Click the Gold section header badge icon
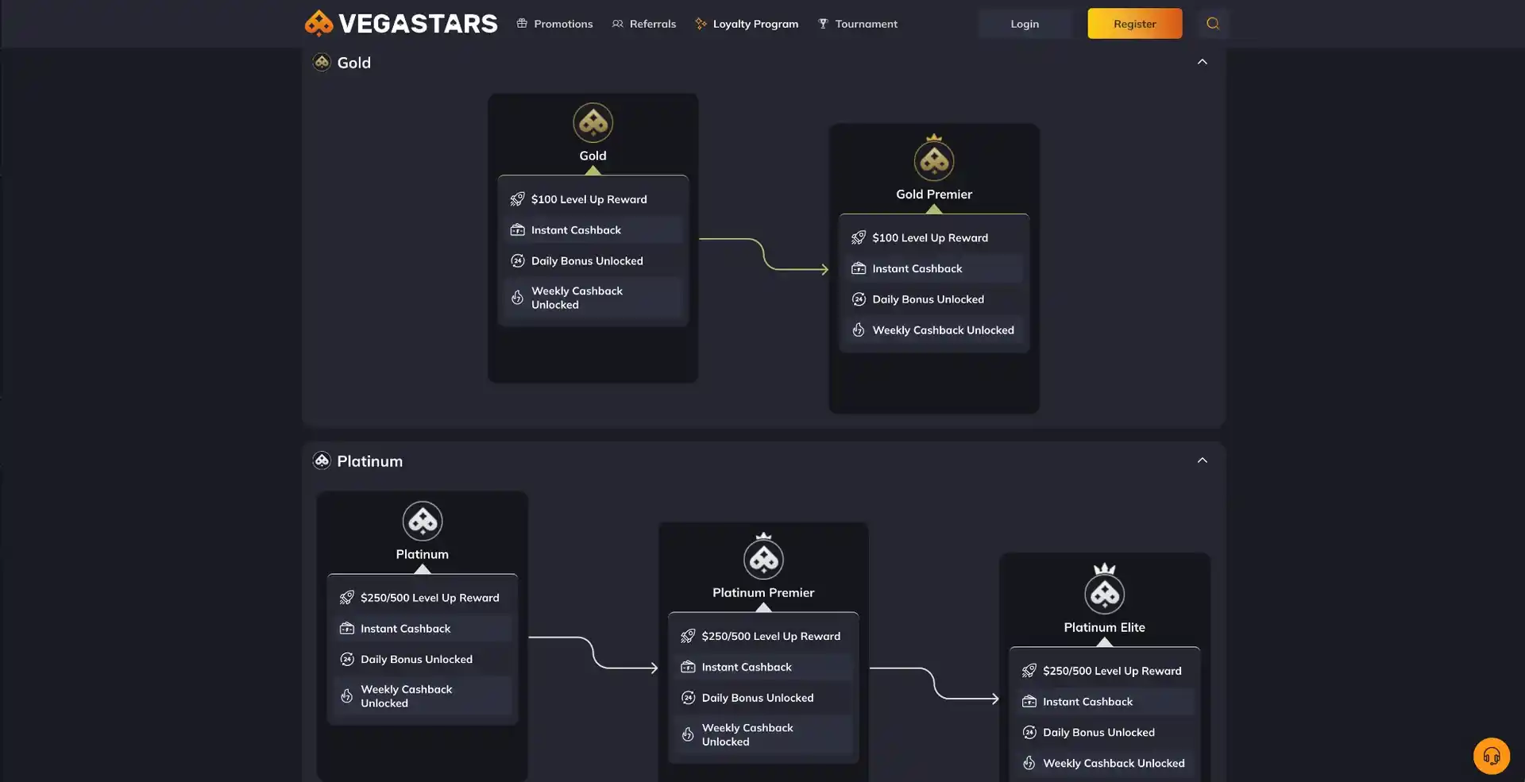The width and height of the screenshot is (1525, 782). tap(322, 62)
